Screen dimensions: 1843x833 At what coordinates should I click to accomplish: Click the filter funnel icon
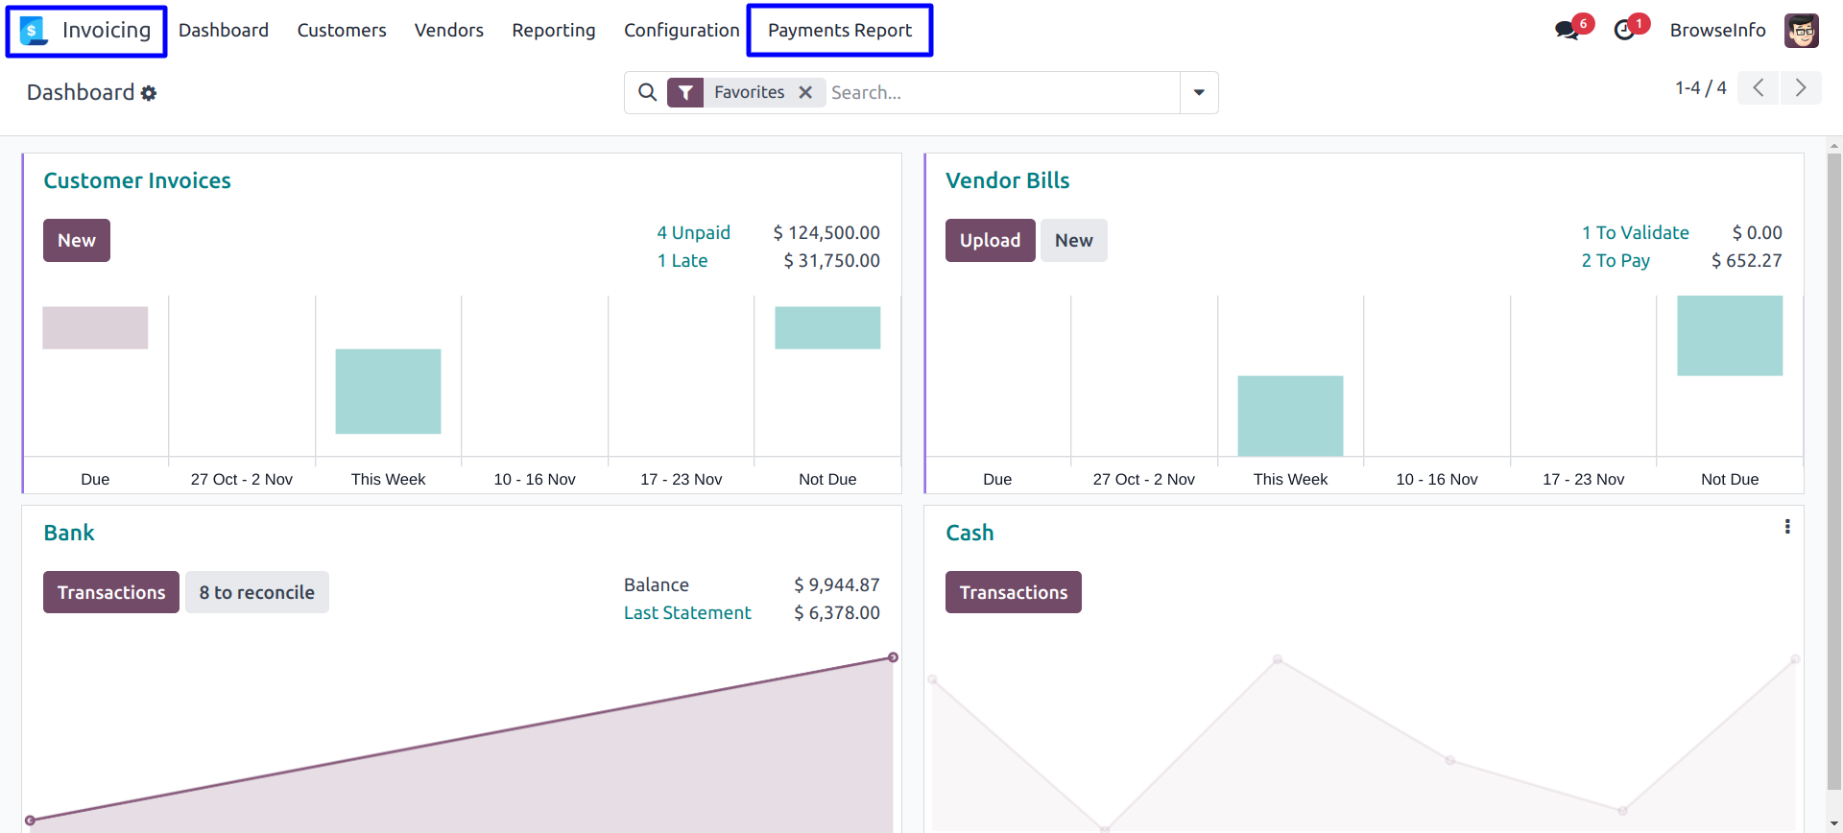(x=685, y=92)
